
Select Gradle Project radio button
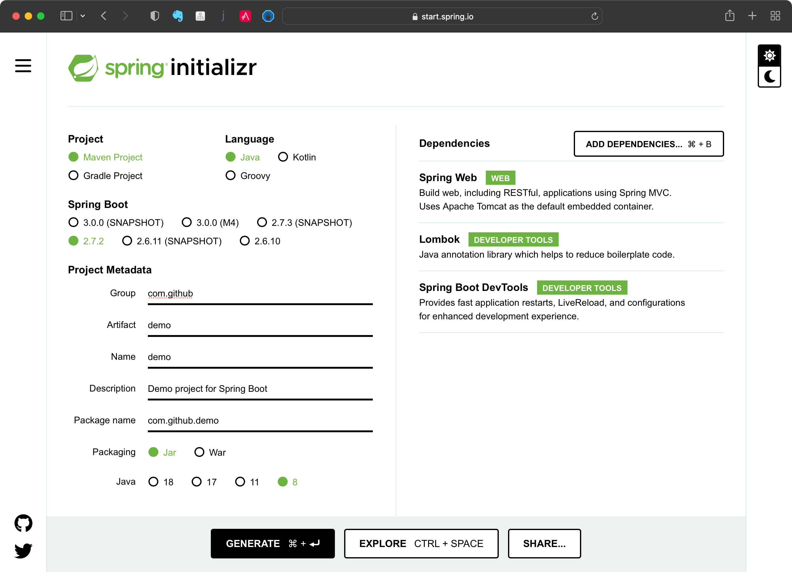click(73, 175)
